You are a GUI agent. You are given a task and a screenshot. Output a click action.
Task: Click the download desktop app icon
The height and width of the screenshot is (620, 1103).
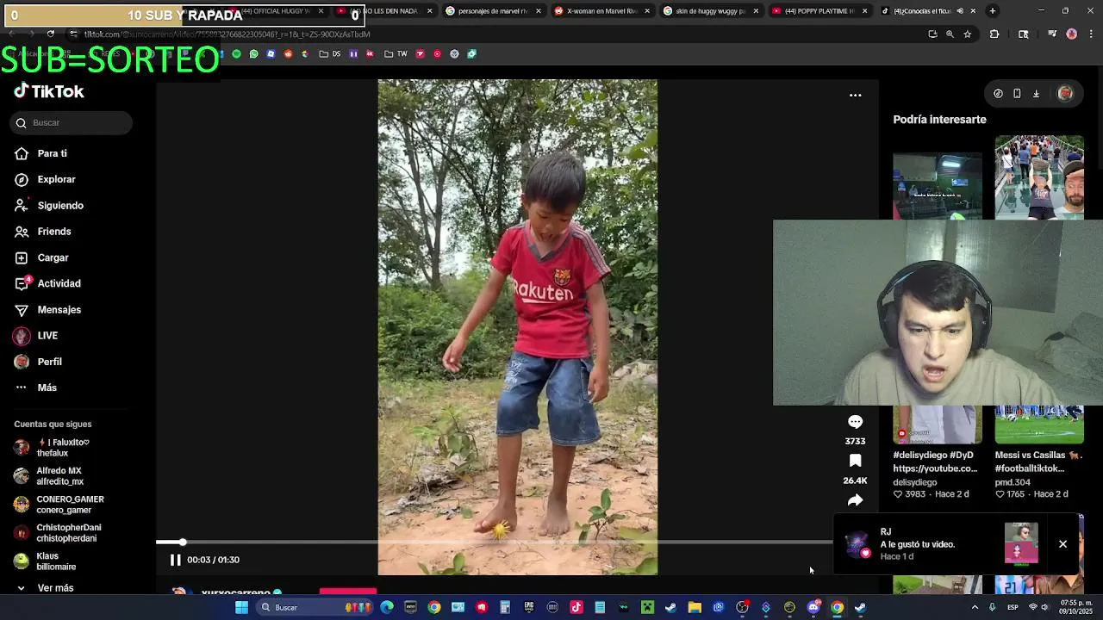[1036, 94]
